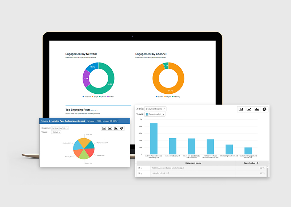Open the Y-axis Downloaded dropdown
The height and width of the screenshot is (207, 291).
coord(155,114)
